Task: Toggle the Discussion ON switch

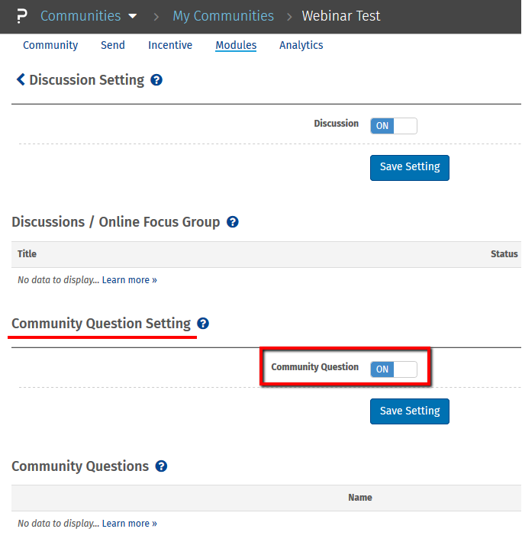Action: pyautogui.click(x=394, y=126)
